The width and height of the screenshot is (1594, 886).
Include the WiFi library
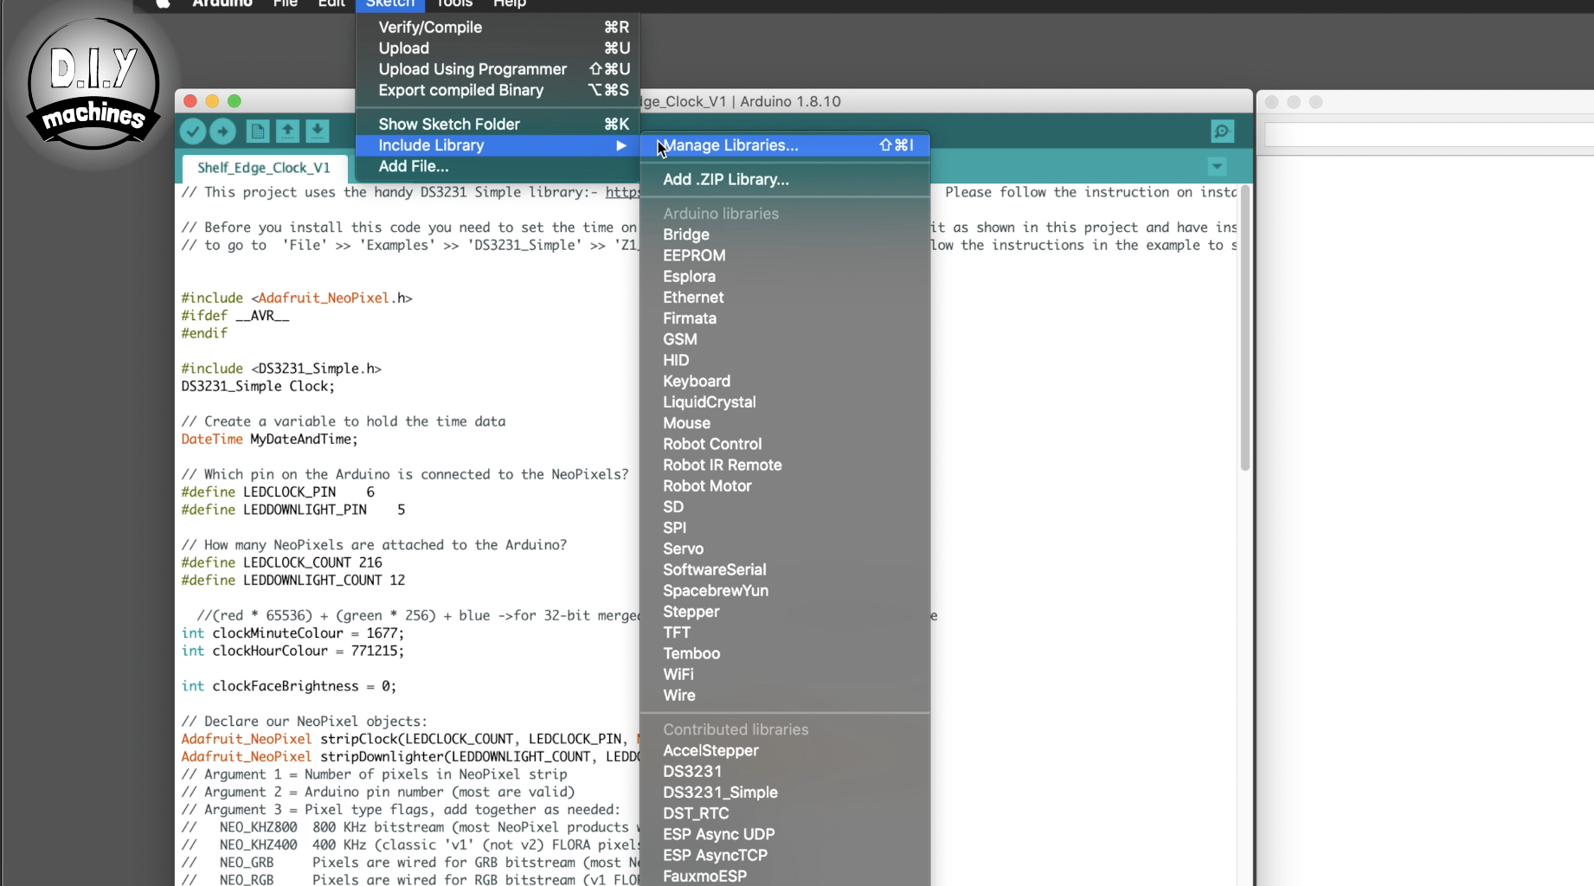pos(785,674)
